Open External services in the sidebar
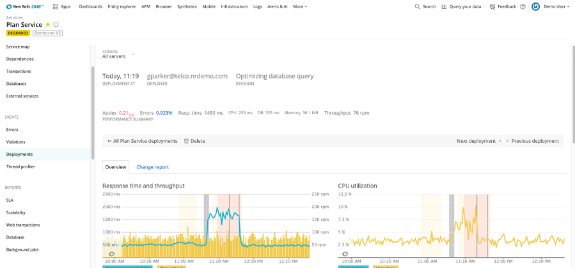Image resolution: width=575 pixels, height=268 pixels. 22,96
